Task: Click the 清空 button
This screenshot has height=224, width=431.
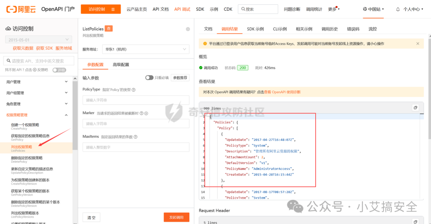Action: tap(91, 217)
